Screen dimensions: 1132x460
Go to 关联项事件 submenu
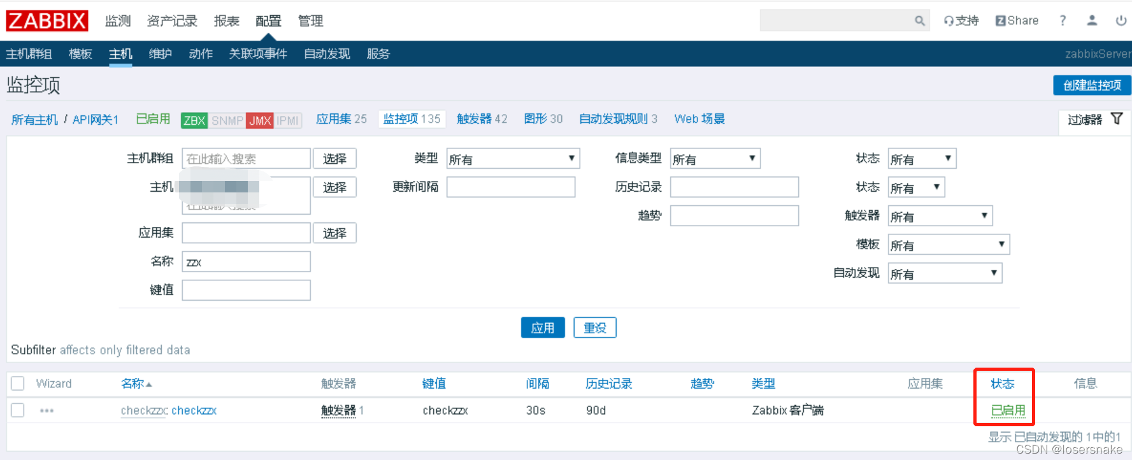pyautogui.click(x=258, y=54)
